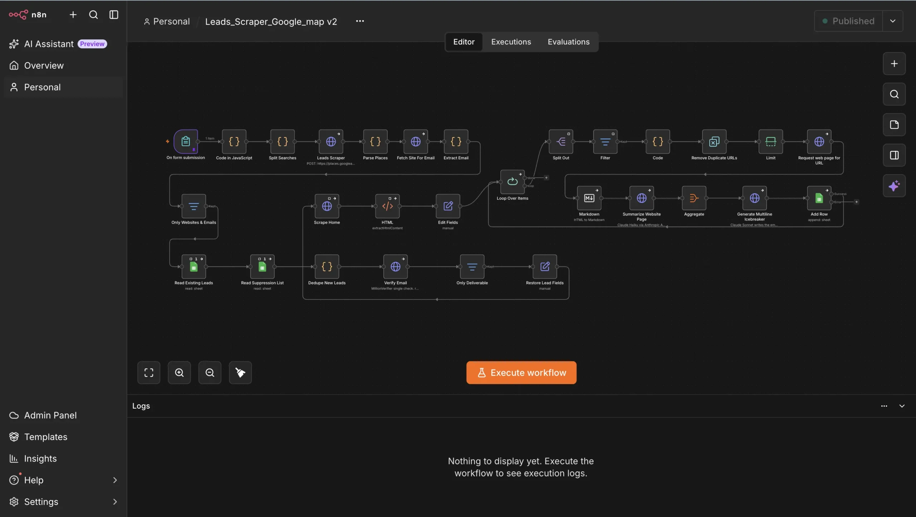Image resolution: width=916 pixels, height=517 pixels.
Task: Click the Published status button
Action: pos(848,21)
